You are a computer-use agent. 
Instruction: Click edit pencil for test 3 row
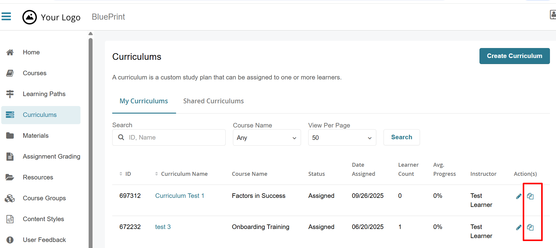(x=518, y=227)
